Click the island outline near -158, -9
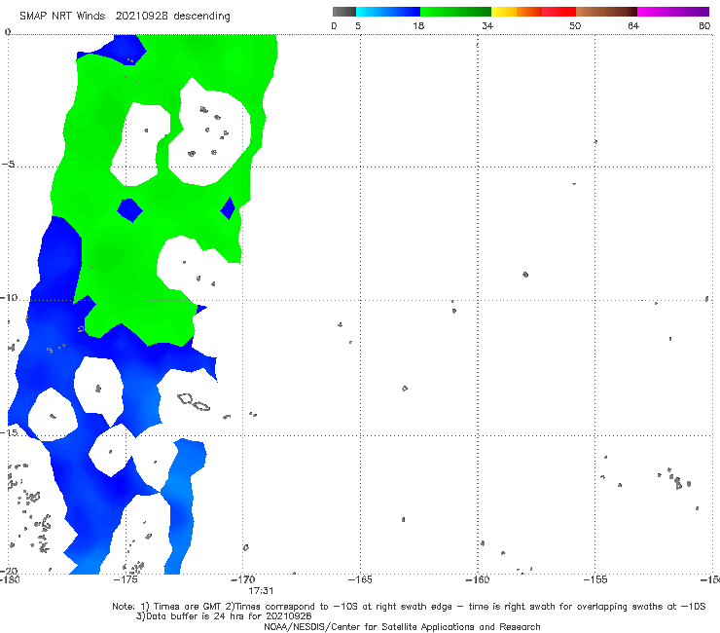 coord(525,275)
